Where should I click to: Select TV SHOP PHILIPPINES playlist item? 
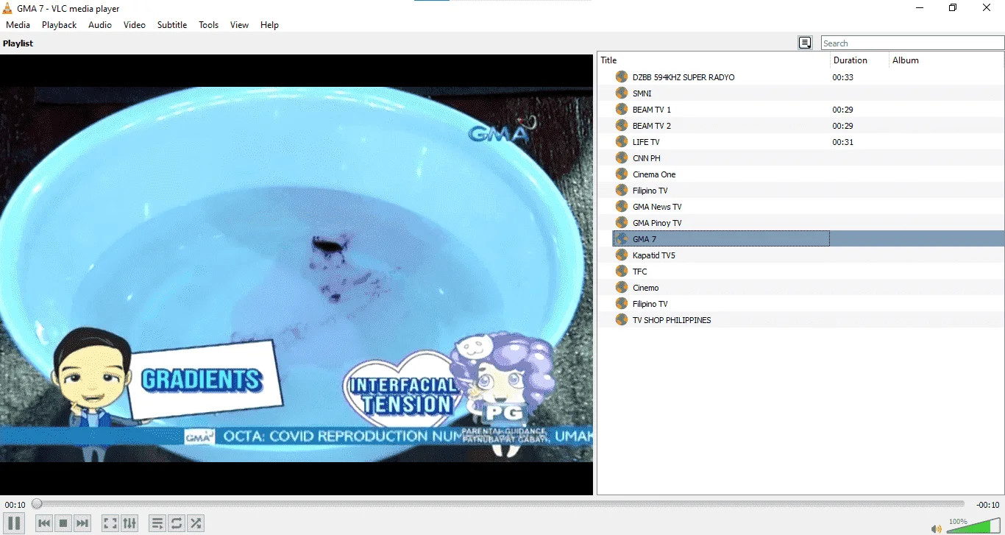point(672,320)
